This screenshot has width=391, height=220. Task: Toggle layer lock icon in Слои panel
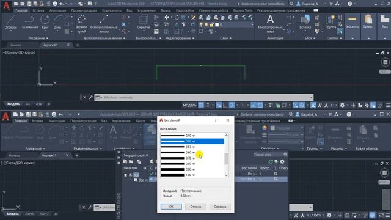click(x=212, y=24)
